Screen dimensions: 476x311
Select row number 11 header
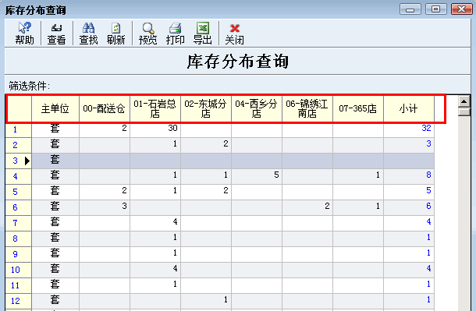pyautogui.click(x=18, y=285)
